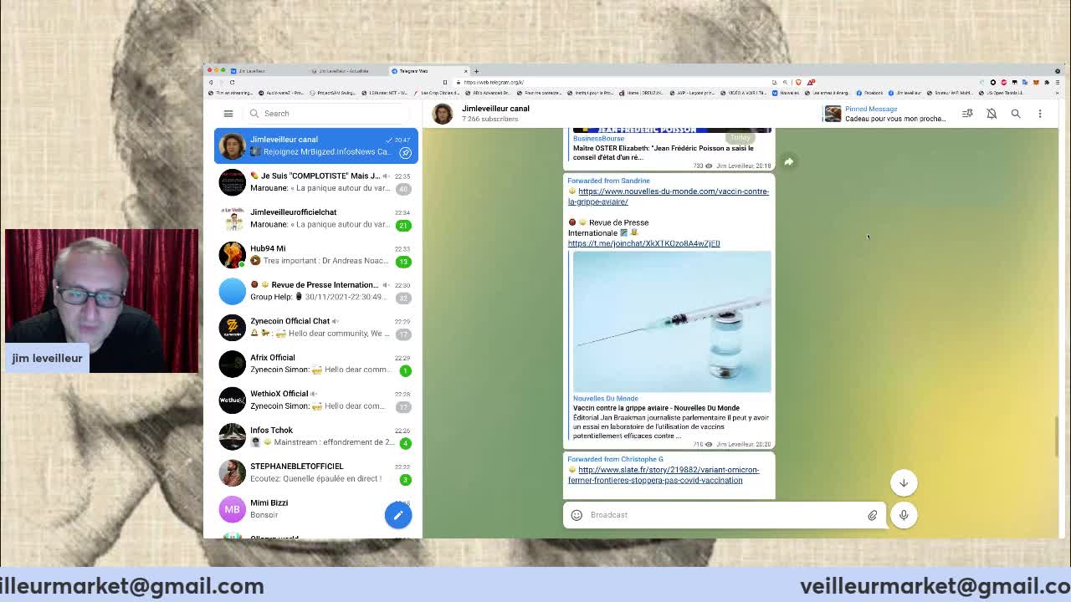Open the Mimi Bizzi chat
Viewport: 1071px width, 602px height.
pos(316,509)
